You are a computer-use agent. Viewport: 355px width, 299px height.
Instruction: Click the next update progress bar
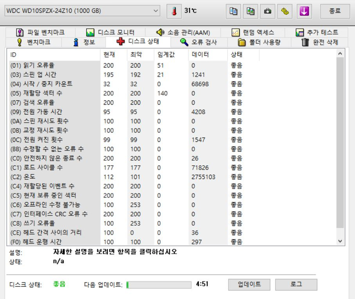coord(158,285)
